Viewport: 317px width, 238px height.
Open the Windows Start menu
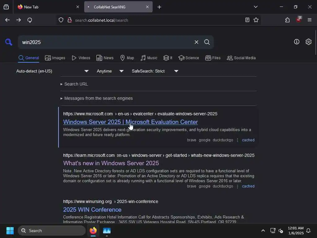tap(10, 231)
